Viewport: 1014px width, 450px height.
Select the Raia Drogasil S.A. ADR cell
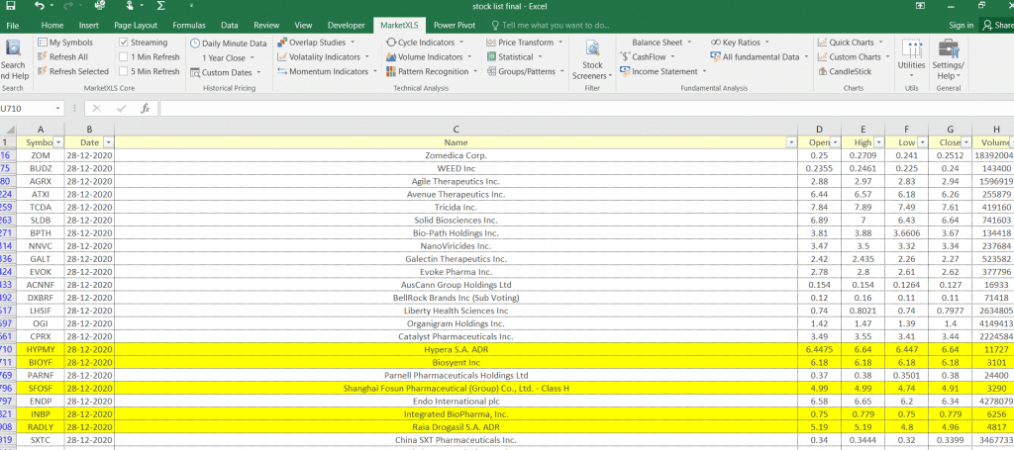point(456,426)
